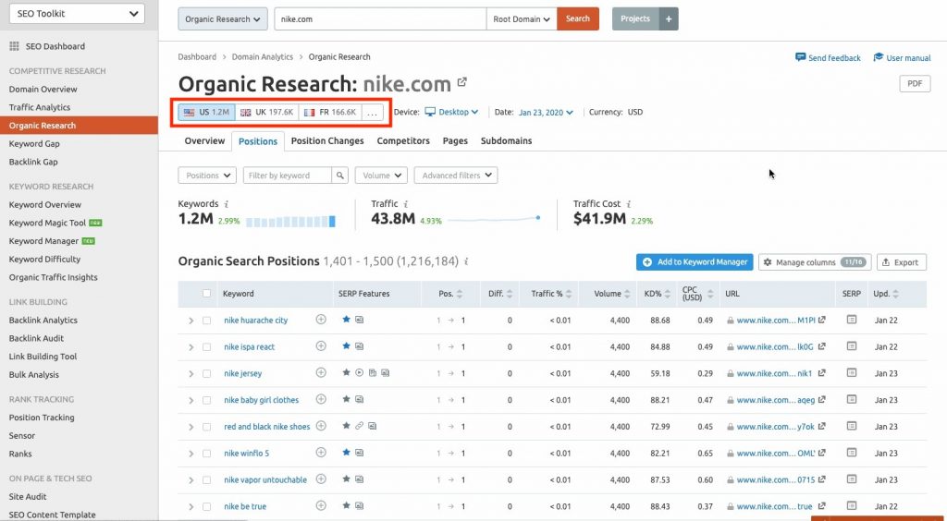
Task: Click link SERP feature icon for red and black nike shoes
Action: coord(360,426)
